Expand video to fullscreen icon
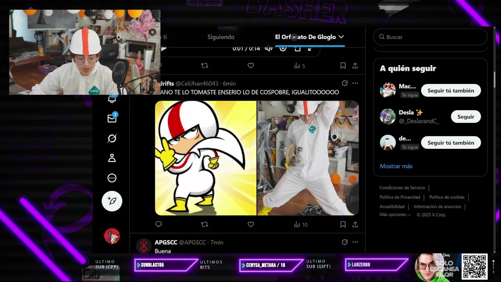The width and height of the screenshot is (501, 282). pyautogui.click(x=310, y=49)
